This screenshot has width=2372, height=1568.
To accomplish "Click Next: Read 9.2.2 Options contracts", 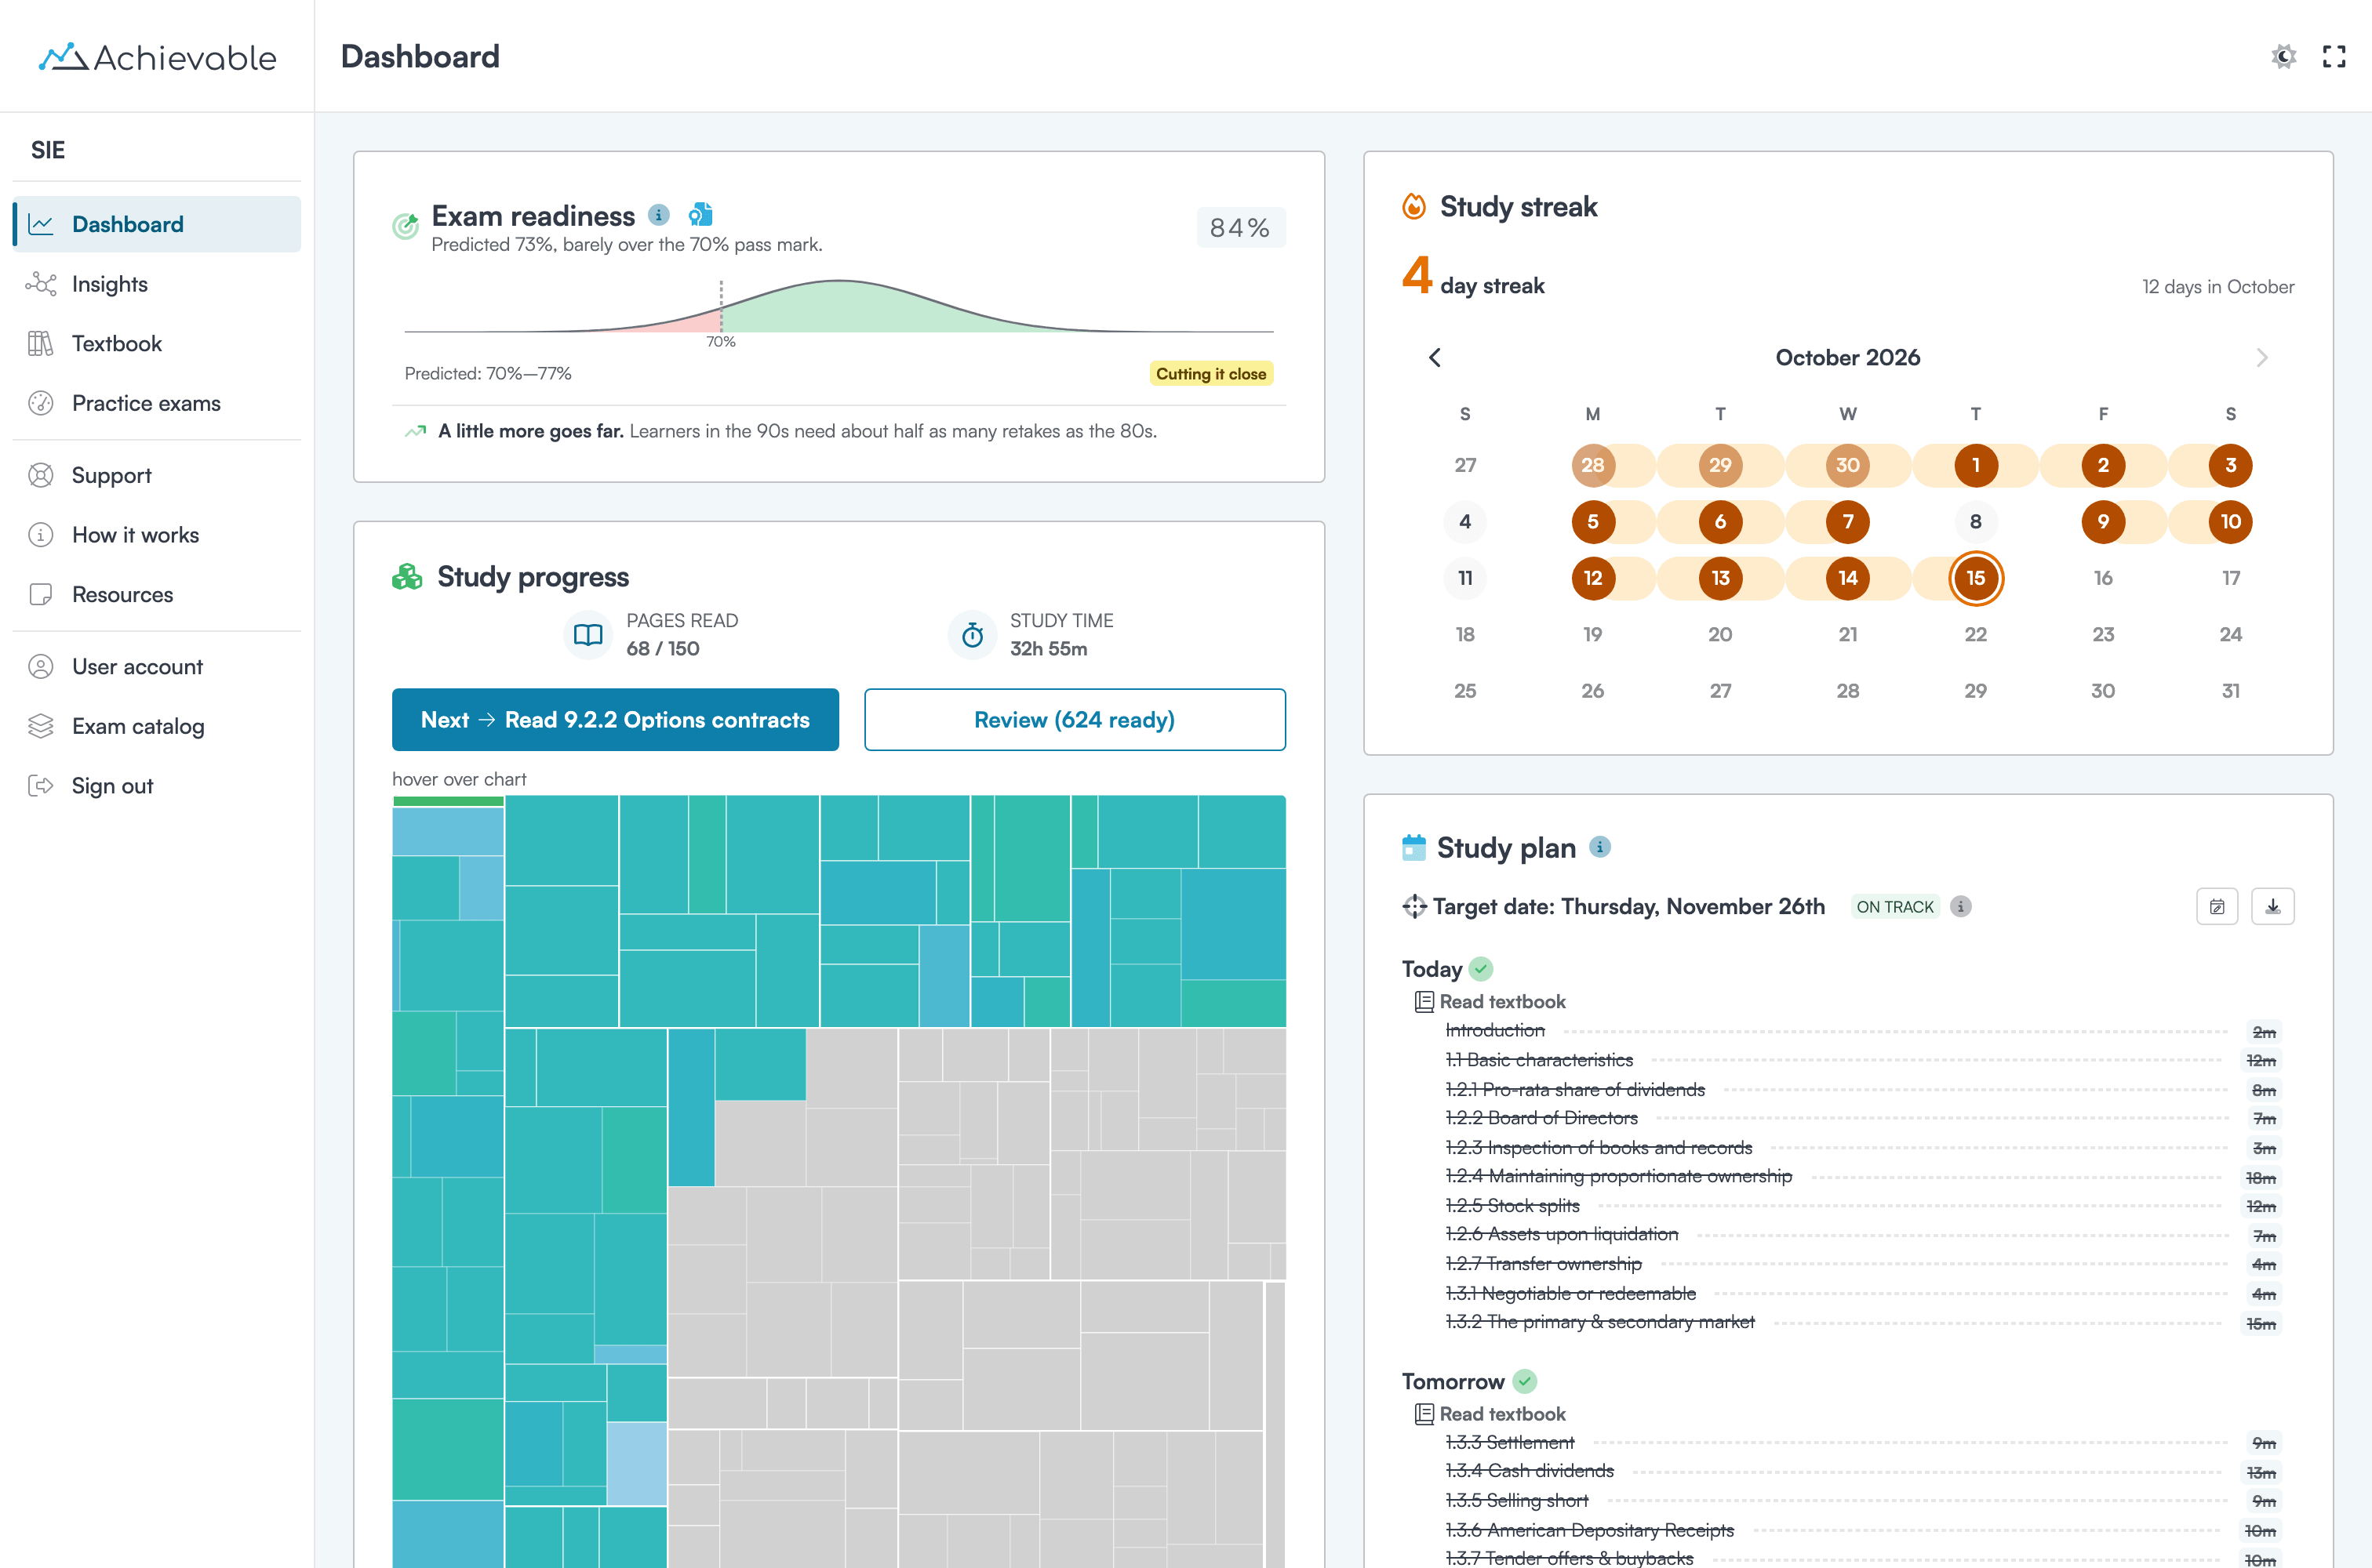I will coord(615,719).
